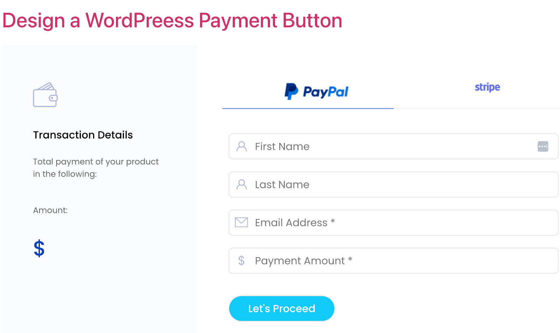The height and width of the screenshot is (333, 560).
Task: Click the person icon in First Name field
Action: coord(242,147)
